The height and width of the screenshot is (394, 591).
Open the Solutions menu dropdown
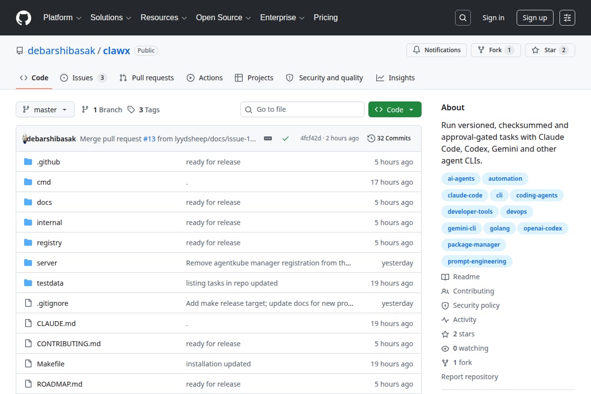point(111,18)
